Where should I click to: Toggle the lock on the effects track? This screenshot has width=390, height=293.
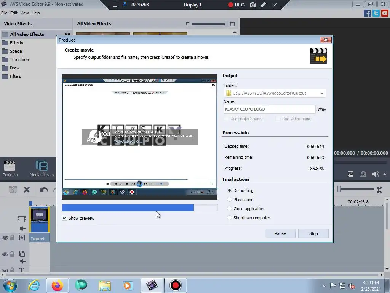[12, 238]
